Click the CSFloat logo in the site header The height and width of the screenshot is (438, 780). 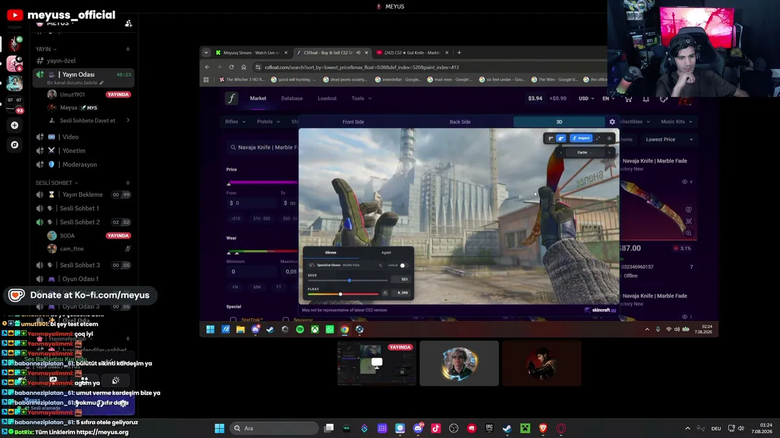click(x=231, y=99)
